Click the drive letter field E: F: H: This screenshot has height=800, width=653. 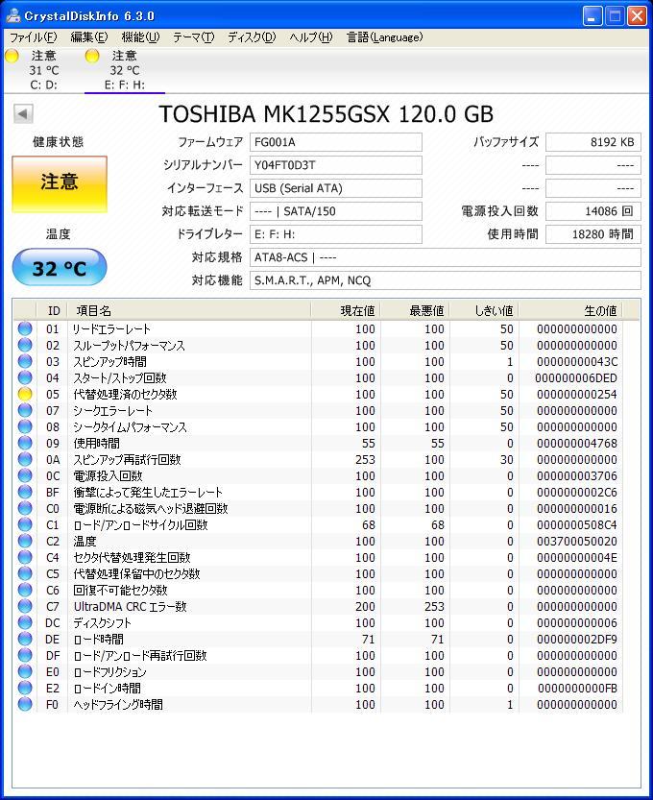pyautogui.click(x=336, y=234)
